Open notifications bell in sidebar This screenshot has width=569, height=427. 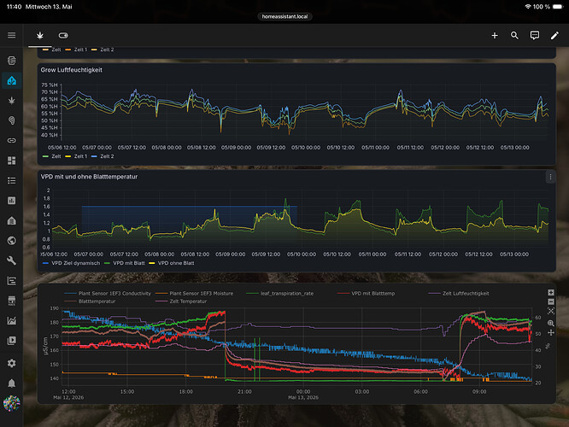(12, 383)
